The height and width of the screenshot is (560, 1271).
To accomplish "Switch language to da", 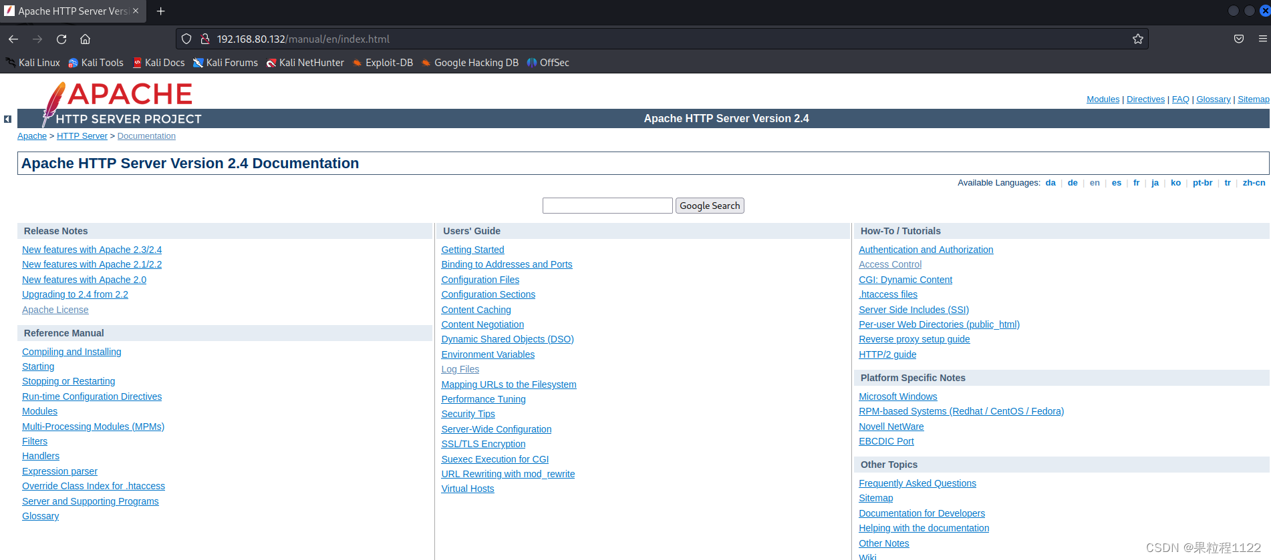I will [x=1050, y=183].
